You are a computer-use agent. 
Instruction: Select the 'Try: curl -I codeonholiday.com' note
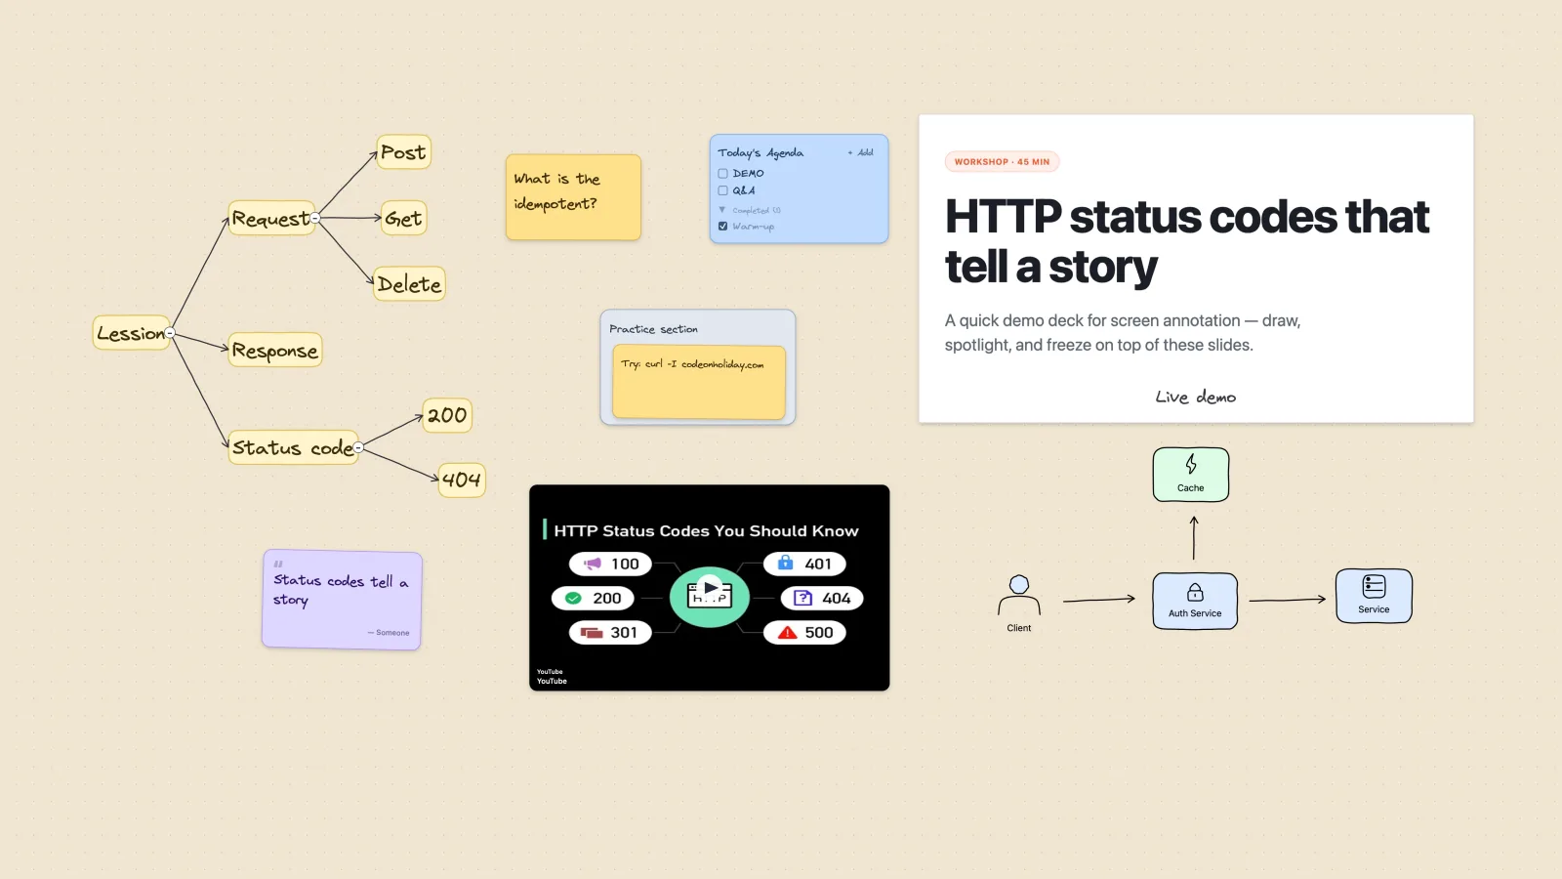[699, 382]
